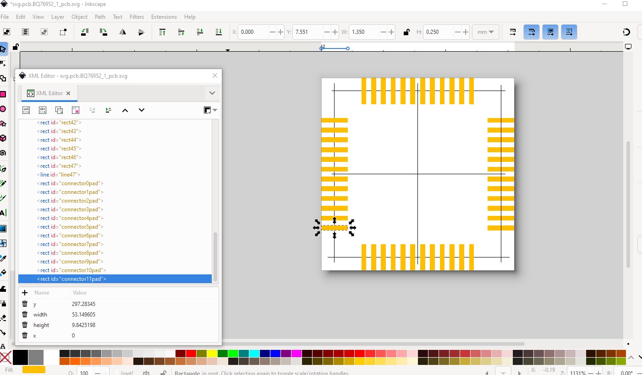Toggle guide lock at ruler corner
642x375 pixels.
click(16, 47)
